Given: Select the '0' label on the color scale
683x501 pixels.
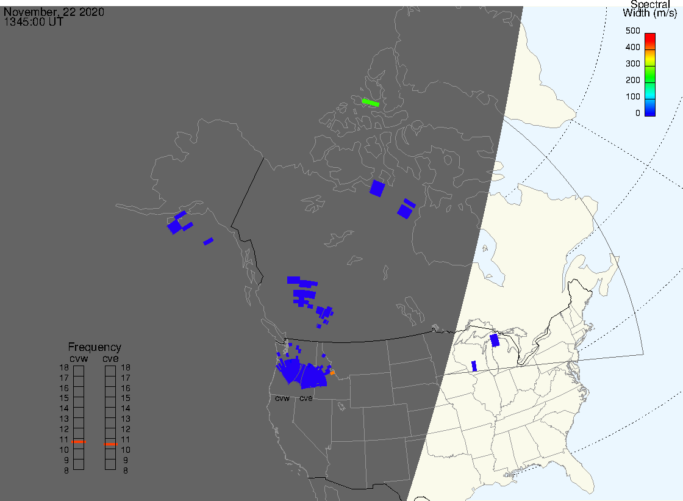Looking at the screenshot, I should point(638,114).
